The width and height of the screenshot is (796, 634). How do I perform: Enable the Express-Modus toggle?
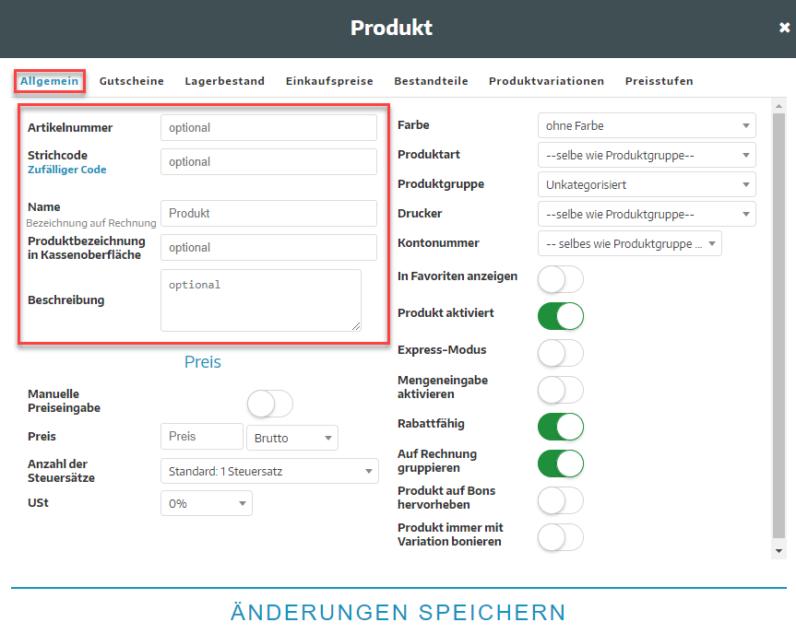click(x=561, y=353)
